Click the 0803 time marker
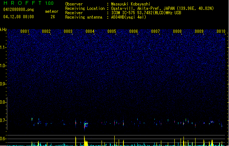The width and height of the screenshot is (229, 146). click(68, 31)
